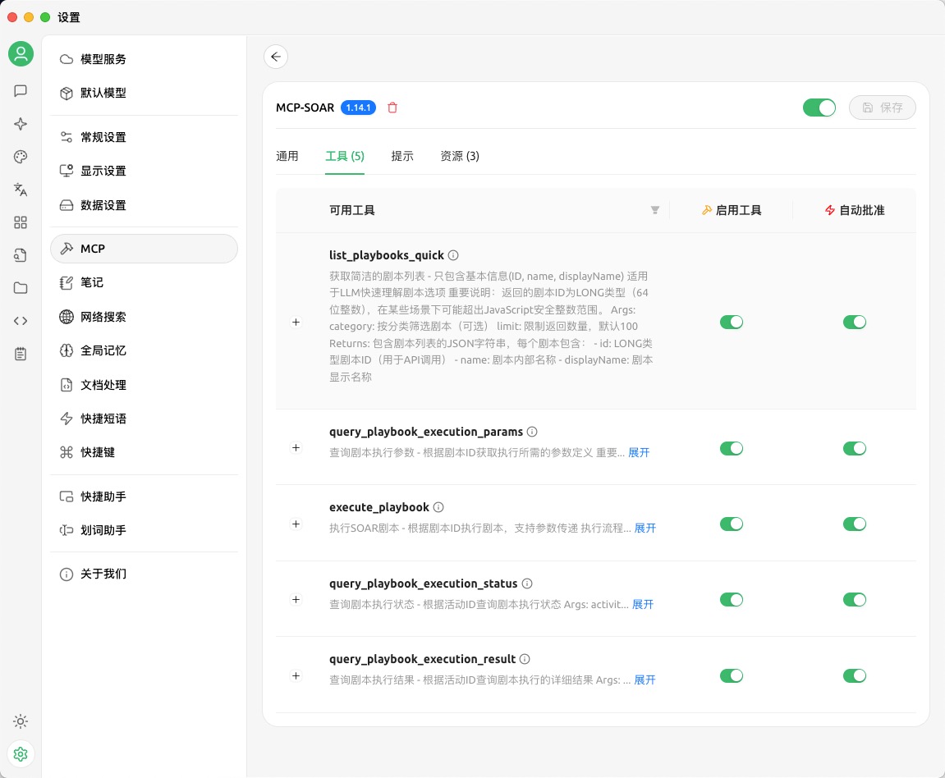
Task: Click the info icon next to execute_playbook
Action: [x=438, y=507]
